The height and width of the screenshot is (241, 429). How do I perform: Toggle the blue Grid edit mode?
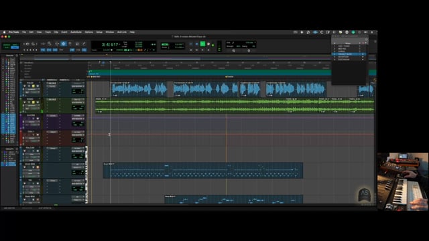point(15,48)
